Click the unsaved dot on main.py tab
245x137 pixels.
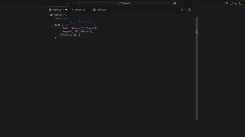click(66, 10)
